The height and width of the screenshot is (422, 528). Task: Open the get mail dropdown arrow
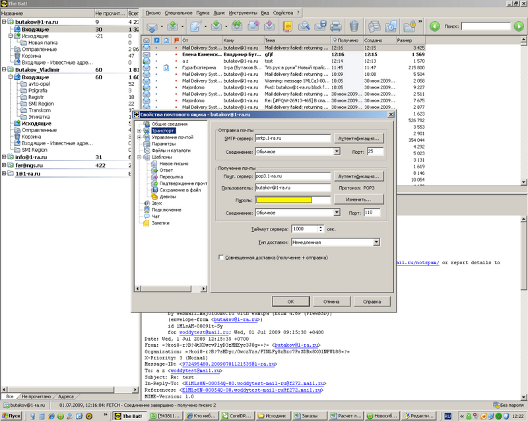pyautogui.click(x=162, y=26)
